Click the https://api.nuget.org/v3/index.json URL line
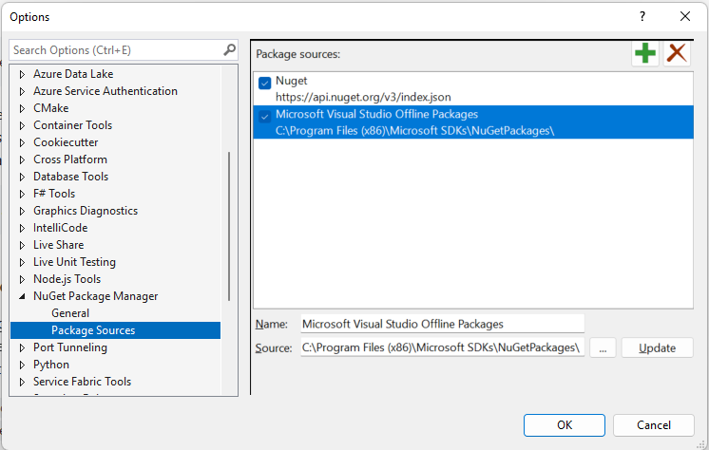Viewport: 709px width, 450px height. [363, 97]
